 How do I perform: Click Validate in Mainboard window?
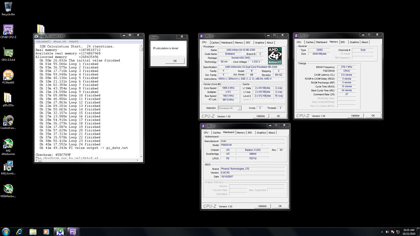[262, 206]
